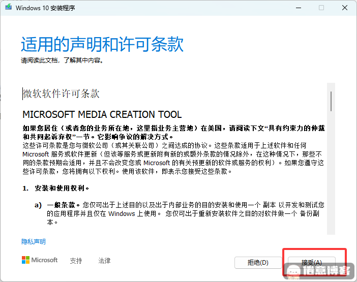Accept the license with 接受(A) button

[x=311, y=263]
